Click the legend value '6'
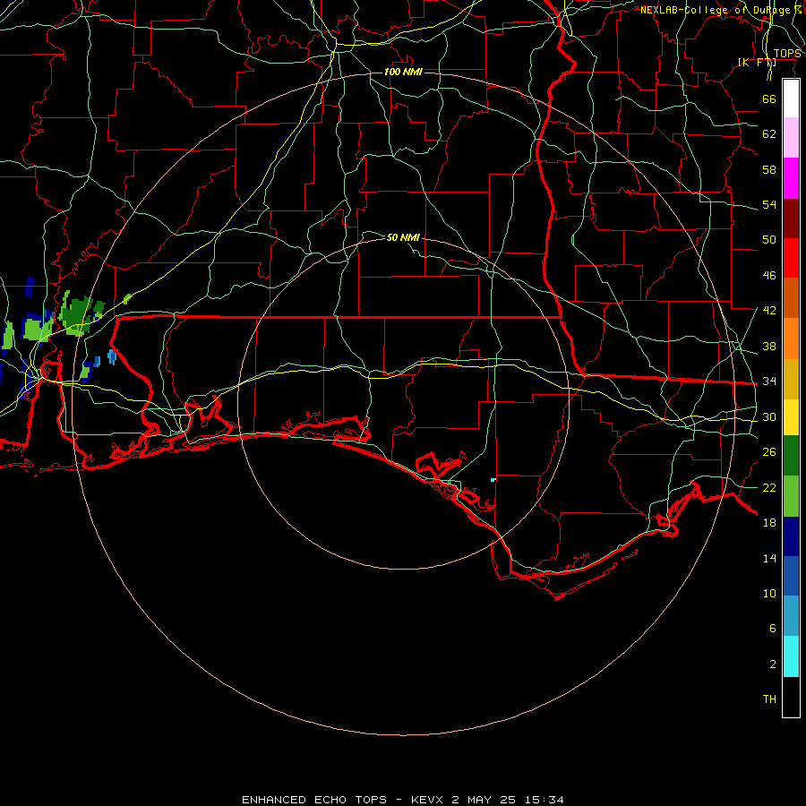The width and height of the screenshot is (806, 806). click(x=772, y=629)
